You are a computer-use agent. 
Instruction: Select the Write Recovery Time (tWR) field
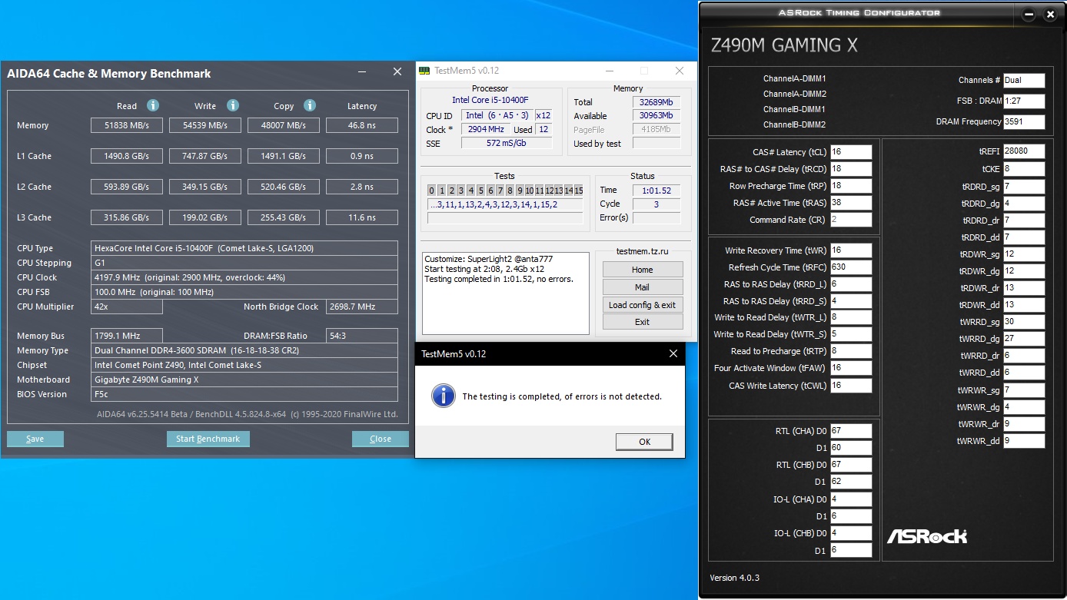[851, 250]
